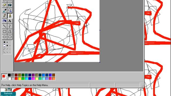This screenshot has height=96, width=171.
Task: Pick the violet swatch left of brown
Action: pos(50,75)
